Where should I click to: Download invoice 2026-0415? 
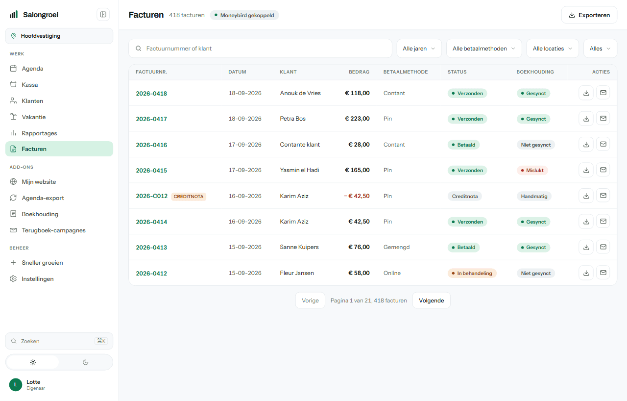[x=586, y=170]
